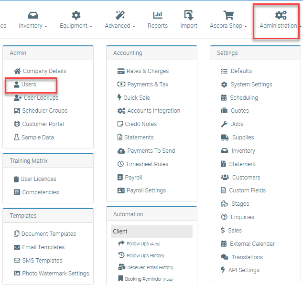Click the Reports bar chart icon
The width and height of the screenshot is (303, 285).
click(157, 16)
